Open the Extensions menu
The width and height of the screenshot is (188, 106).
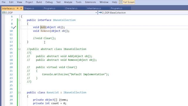pos(90,2)
